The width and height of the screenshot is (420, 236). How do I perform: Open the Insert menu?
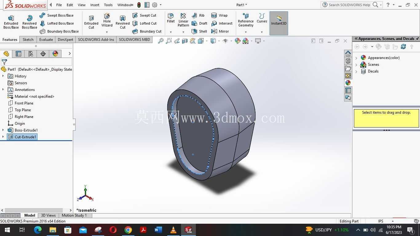click(x=95, y=5)
